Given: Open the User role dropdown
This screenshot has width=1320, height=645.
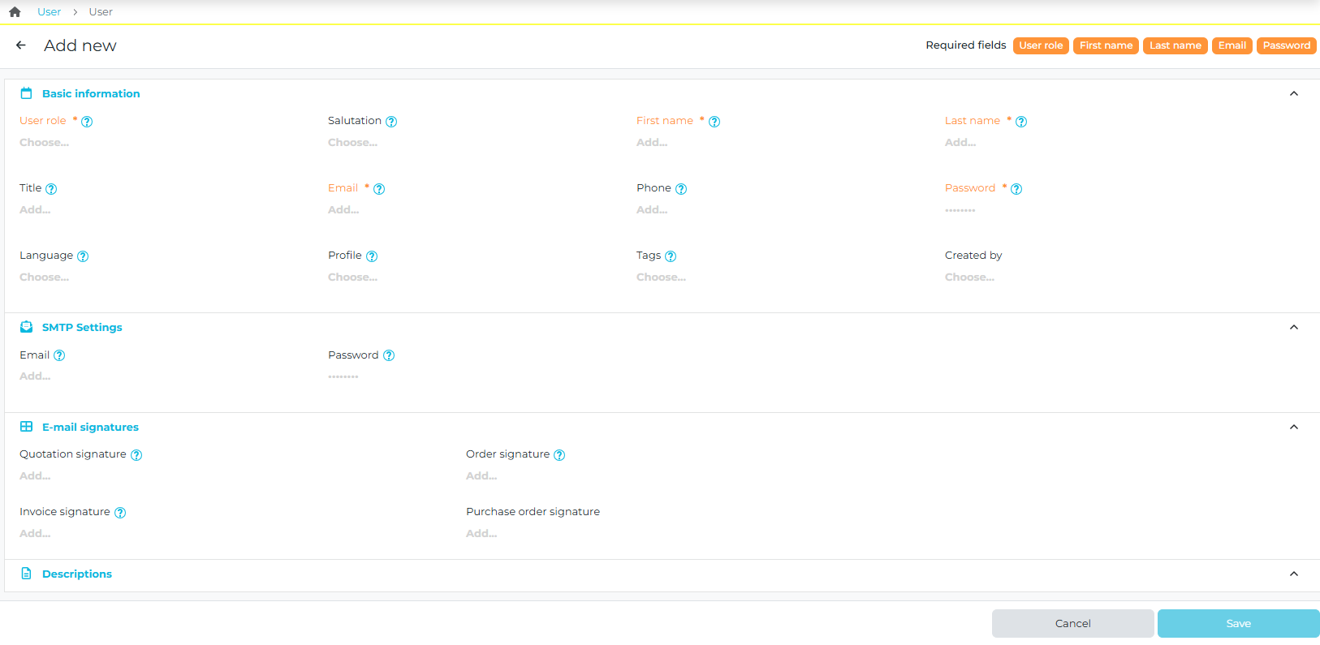Looking at the screenshot, I should [45, 143].
